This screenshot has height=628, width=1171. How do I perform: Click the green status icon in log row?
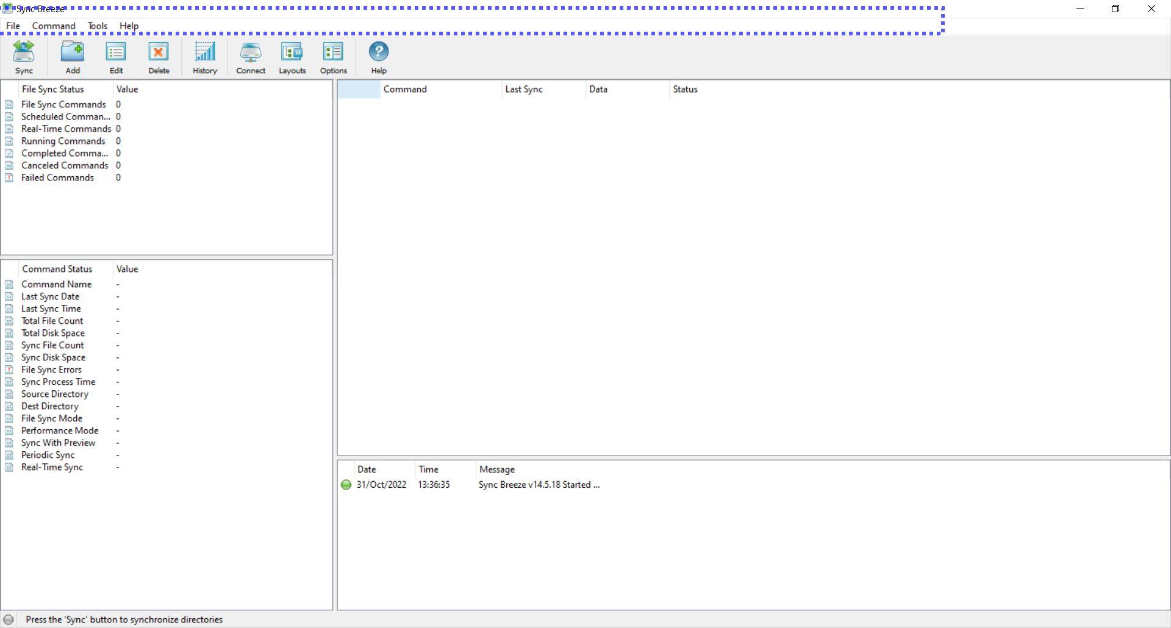tap(346, 485)
